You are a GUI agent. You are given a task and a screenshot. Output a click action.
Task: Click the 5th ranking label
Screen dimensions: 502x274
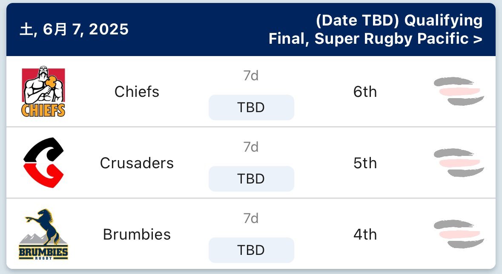coord(365,163)
